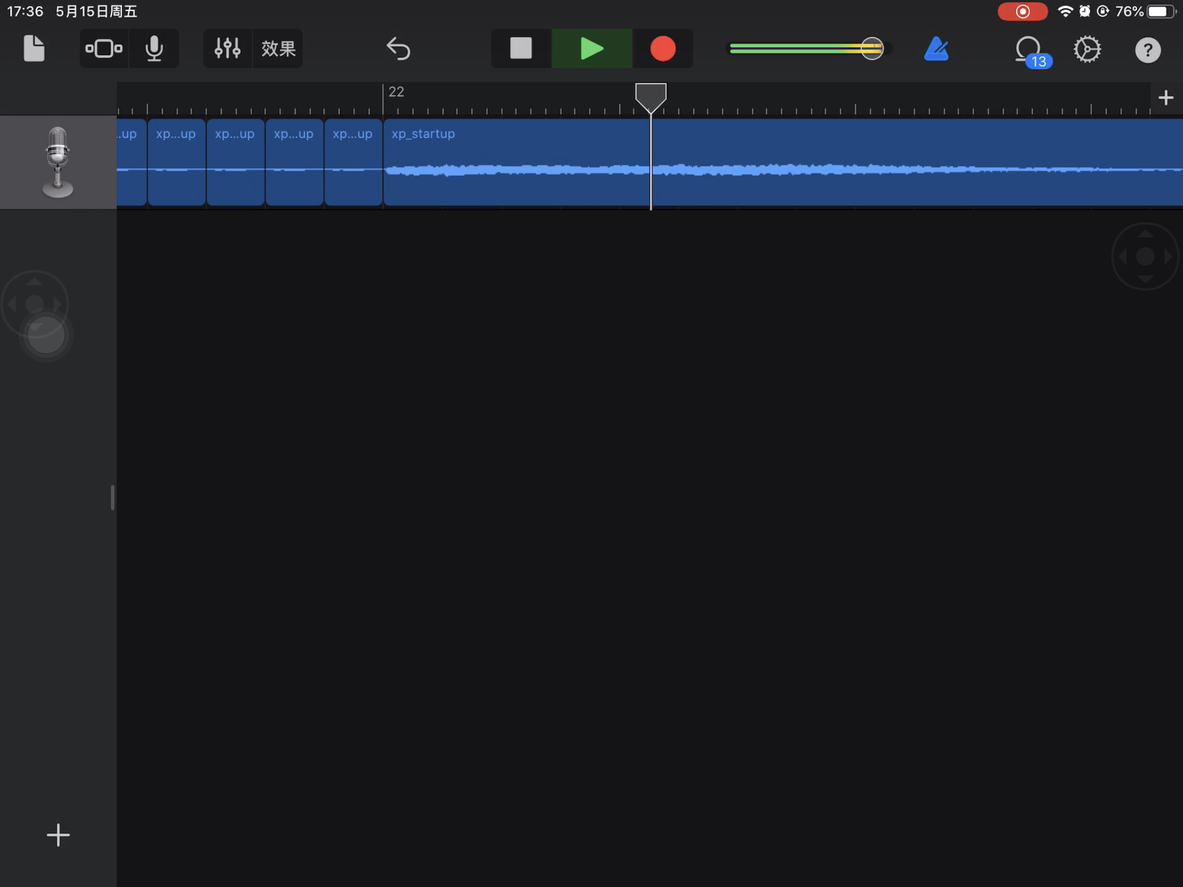Tap the 17:36 clock in status bar

point(25,12)
